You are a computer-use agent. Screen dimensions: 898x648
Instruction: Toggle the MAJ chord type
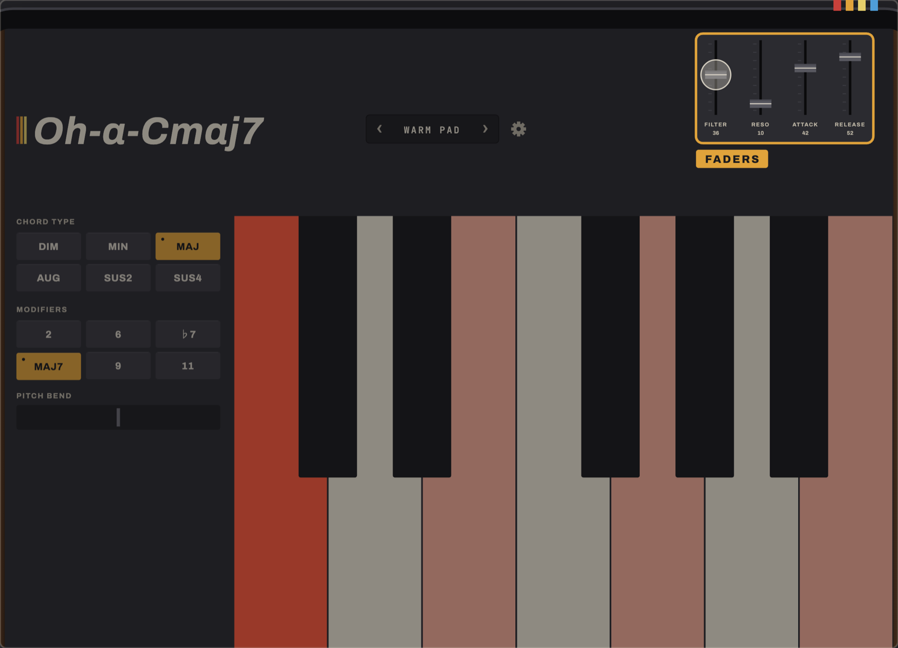pos(187,247)
